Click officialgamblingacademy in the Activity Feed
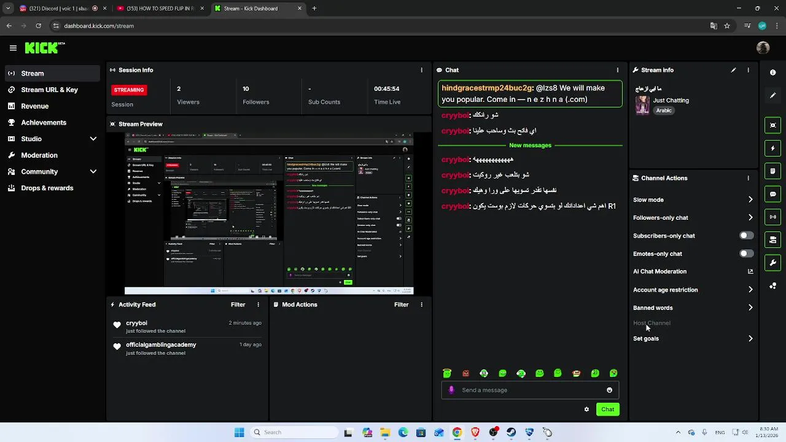786x442 pixels. (161, 344)
